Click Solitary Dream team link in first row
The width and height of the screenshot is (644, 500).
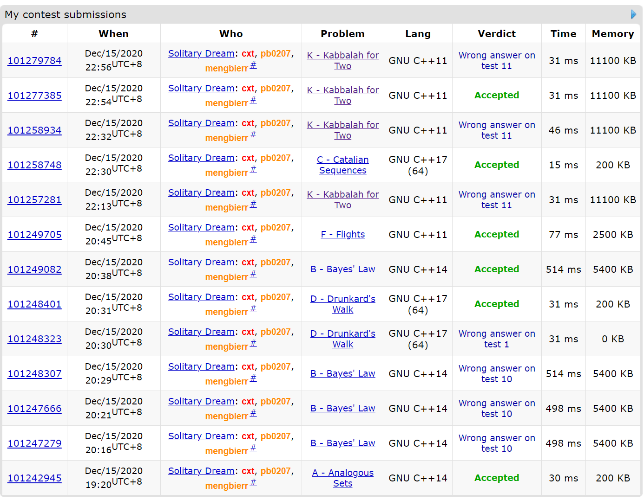[201, 54]
